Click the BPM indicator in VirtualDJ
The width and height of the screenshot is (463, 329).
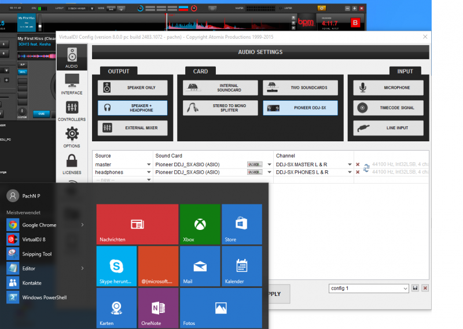(x=306, y=22)
